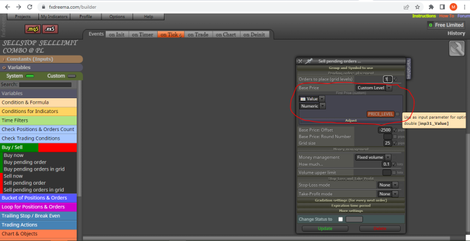This screenshot has width=470, height=241.
Task: Switch to the on Trade event tab
Action: coord(198,35)
